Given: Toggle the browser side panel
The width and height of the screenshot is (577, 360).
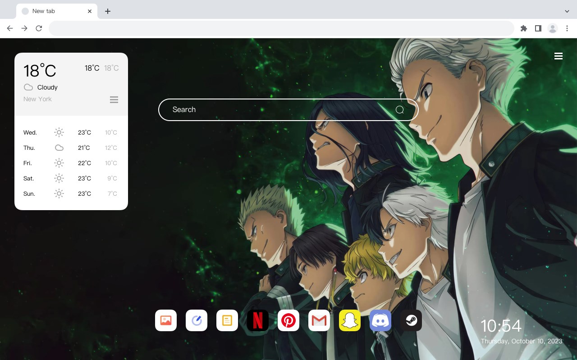Looking at the screenshot, I should point(538,28).
